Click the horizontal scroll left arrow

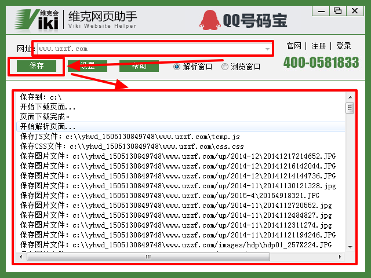pyautogui.click(x=21, y=257)
